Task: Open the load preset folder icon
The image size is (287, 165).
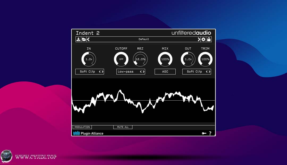Action: coord(84,39)
